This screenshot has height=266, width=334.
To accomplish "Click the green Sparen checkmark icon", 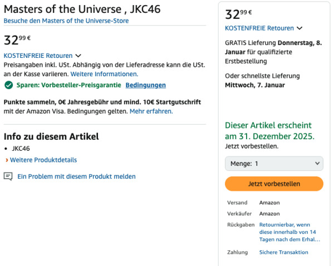I will pos(8,85).
